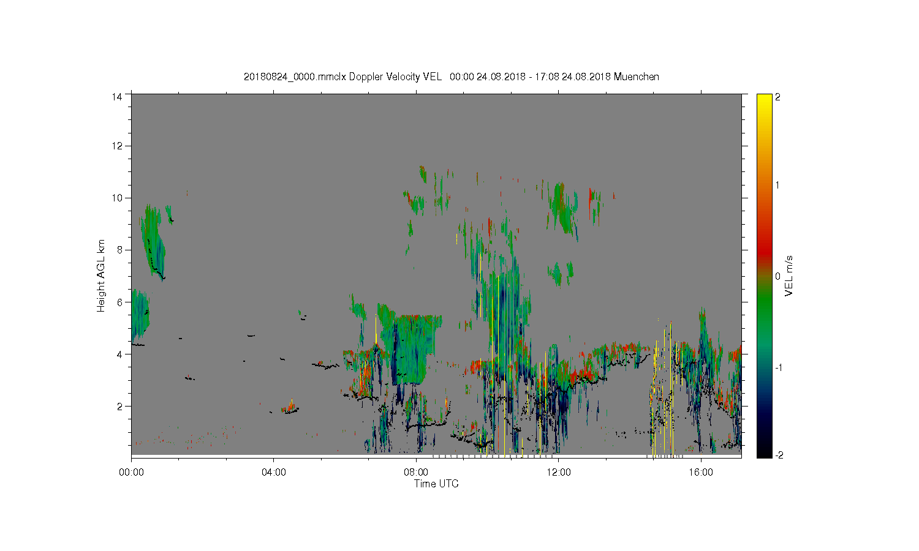Click the 10 km height tick label
919x551 pixels.
tap(117, 198)
